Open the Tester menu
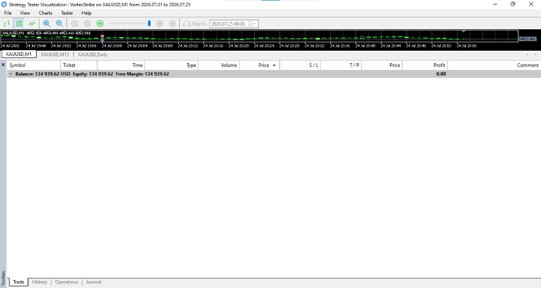541x288 pixels. pos(67,13)
